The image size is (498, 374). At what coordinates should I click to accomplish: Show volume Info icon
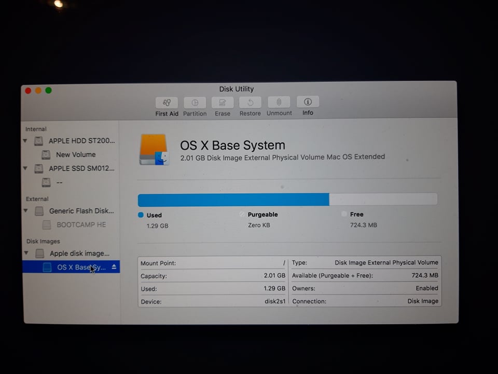(308, 102)
